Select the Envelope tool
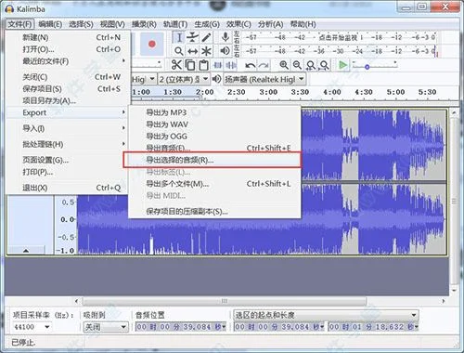 [x=193, y=38]
